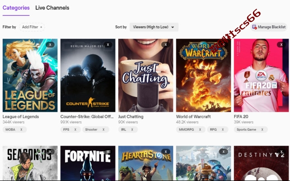Remove the Sports Game tag with its X

(x=262, y=129)
